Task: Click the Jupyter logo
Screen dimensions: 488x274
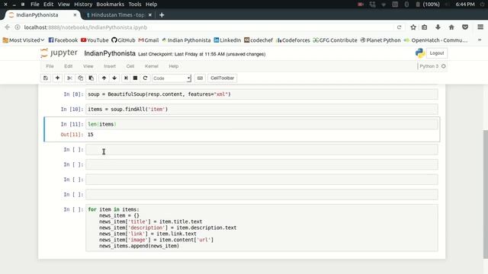Action: [59, 53]
